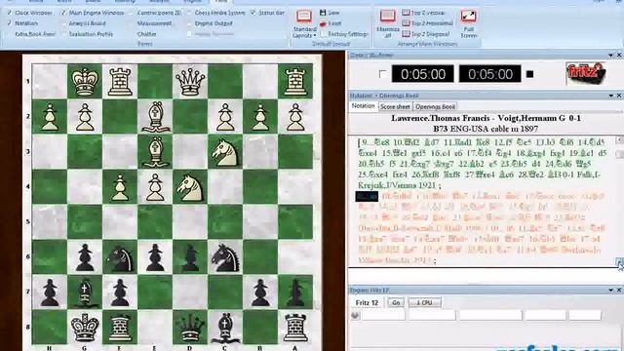The width and height of the screenshot is (624, 351).
Task: Click the notation scrollbar up arrow
Action: tap(620, 139)
